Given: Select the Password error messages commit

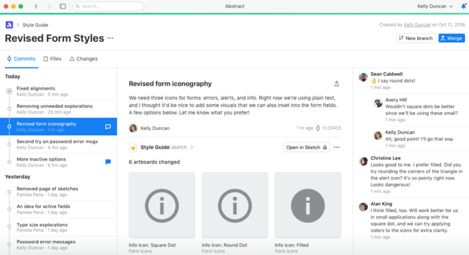Looking at the screenshot, I should click(x=59, y=244).
